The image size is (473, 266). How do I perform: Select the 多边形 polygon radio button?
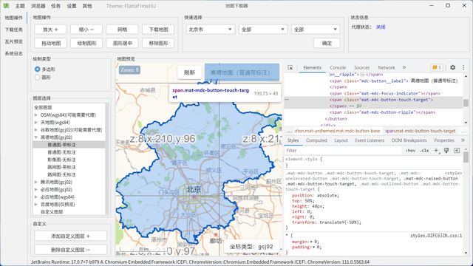pos(38,69)
